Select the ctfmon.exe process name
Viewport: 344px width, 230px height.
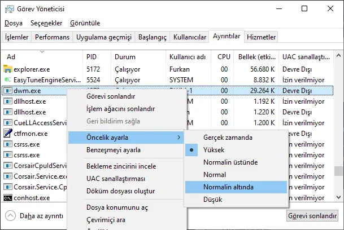(31, 134)
